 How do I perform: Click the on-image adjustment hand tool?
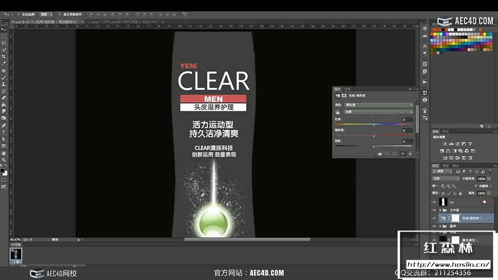coord(337,112)
